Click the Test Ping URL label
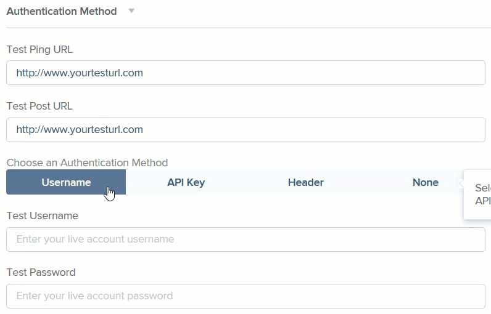 [39, 49]
